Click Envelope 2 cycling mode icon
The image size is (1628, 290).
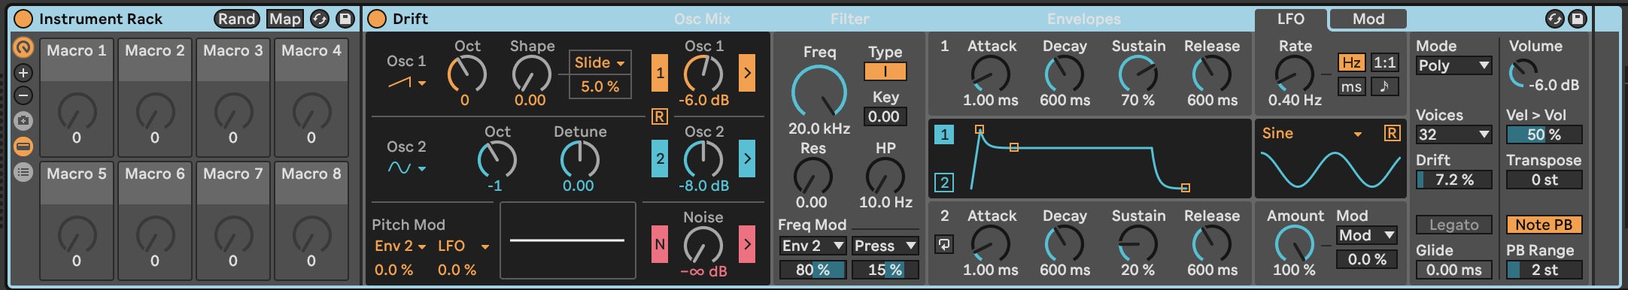tap(944, 244)
